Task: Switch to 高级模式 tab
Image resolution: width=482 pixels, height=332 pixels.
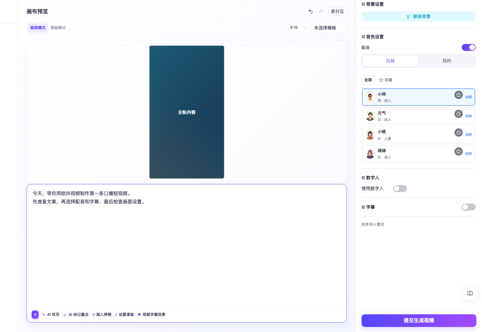Action: (x=58, y=28)
